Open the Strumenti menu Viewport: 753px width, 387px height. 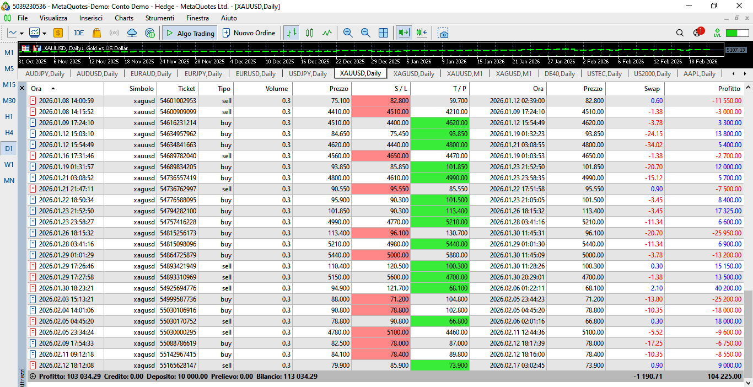(x=160, y=18)
